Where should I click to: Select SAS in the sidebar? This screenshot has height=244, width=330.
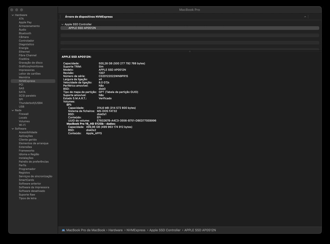pos(21,89)
